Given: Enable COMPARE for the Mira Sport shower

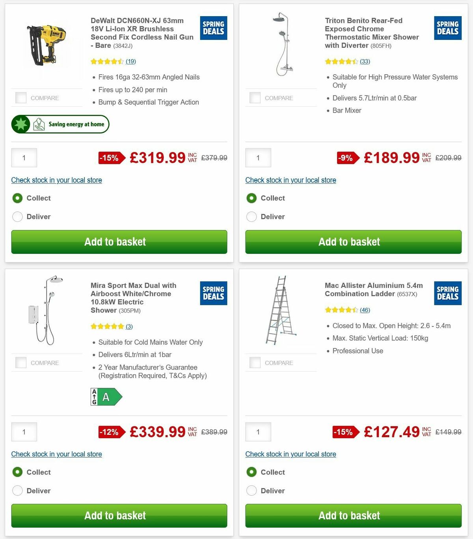Looking at the screenshot, I should pyautogui.click(x=20, y=362).
